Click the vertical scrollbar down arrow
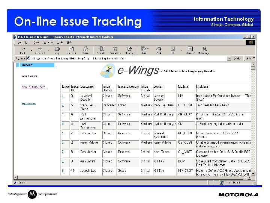The width and height of the screenshot is (270, 203). tap(253, 173)
